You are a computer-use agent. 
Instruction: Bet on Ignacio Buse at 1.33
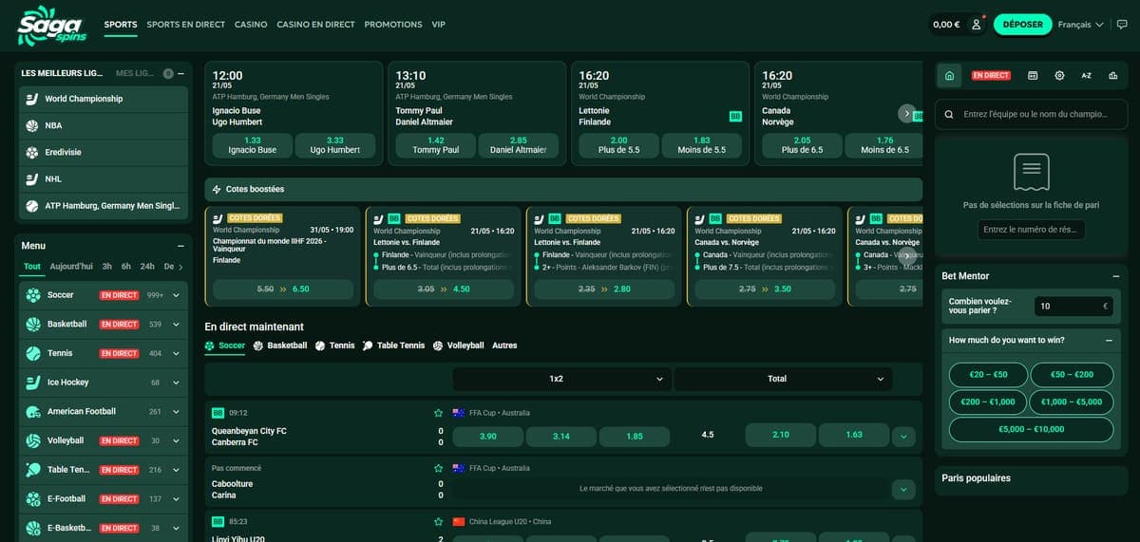253,145
